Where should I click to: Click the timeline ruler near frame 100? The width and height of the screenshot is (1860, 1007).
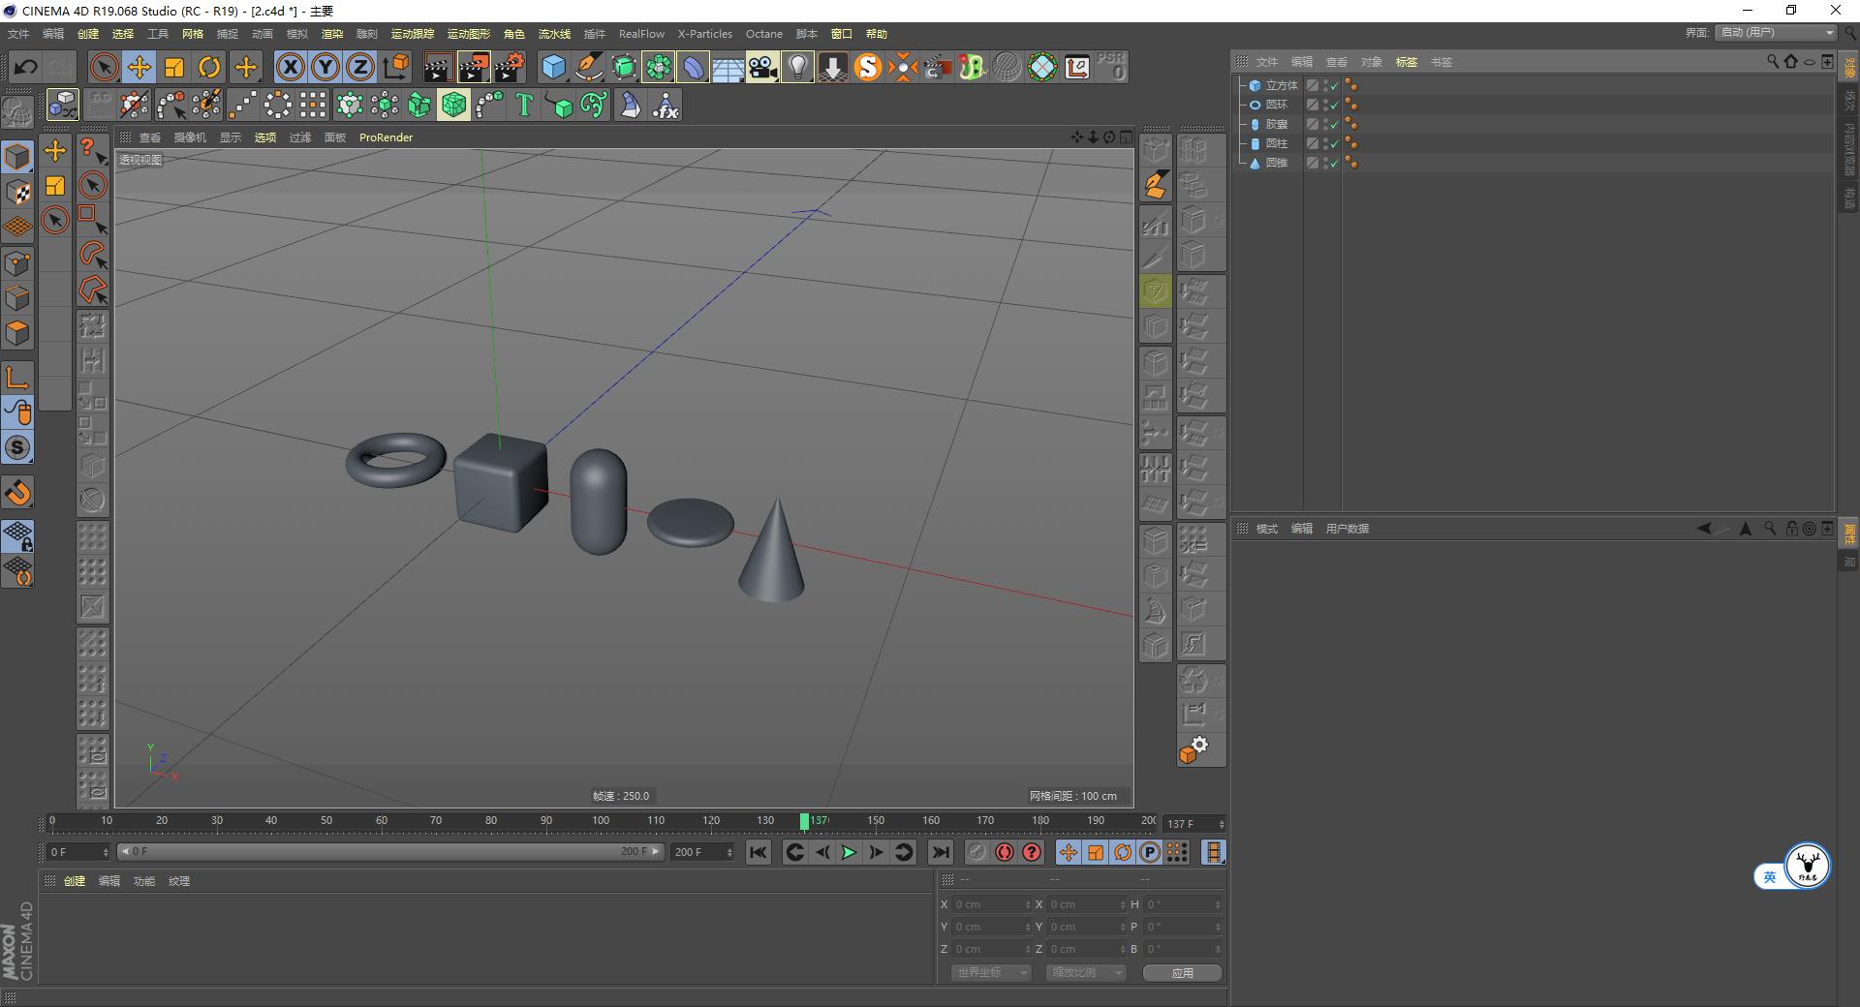(601, 821)
